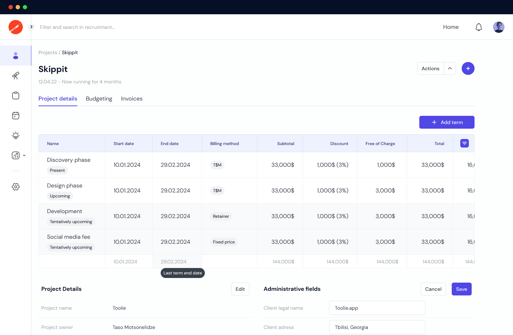Expand the Actions dropdown chevron
The width and height of the screenshot is (513, 335).
click(x=450, y=68)
